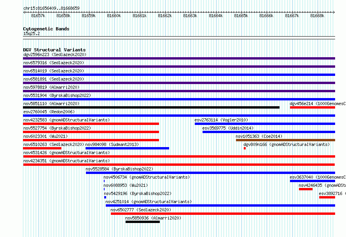The height and width of the screenshot is (237, 346).
Task: Click the nsv5531904 (ByrskaBishop2022) label
Action: pos(57,95)
